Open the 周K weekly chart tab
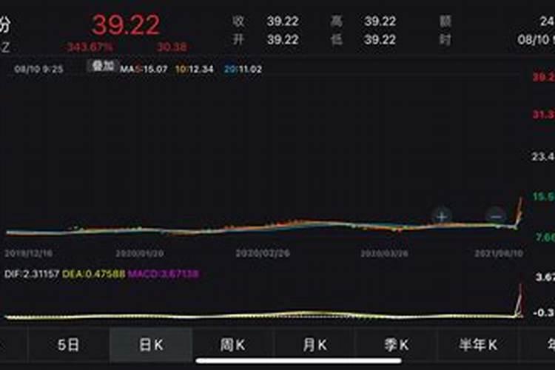The image size is (555, 370). 232,345
